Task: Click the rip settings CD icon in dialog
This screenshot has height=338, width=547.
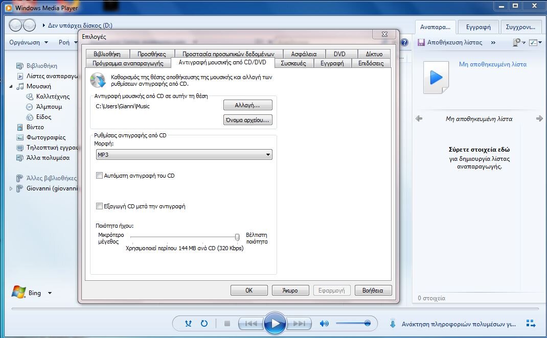Action: pyautogui.click(x=98, y=80)
